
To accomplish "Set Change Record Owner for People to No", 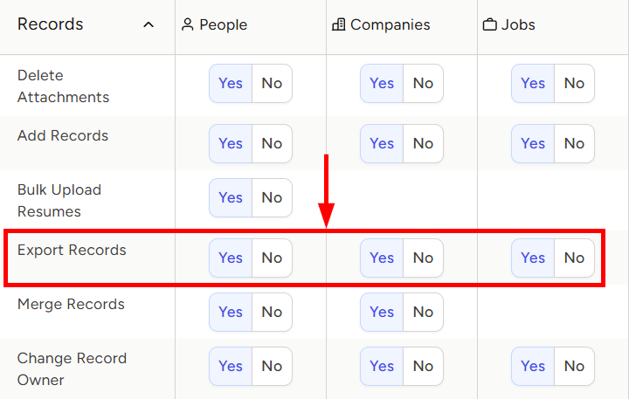I will 272,366.
